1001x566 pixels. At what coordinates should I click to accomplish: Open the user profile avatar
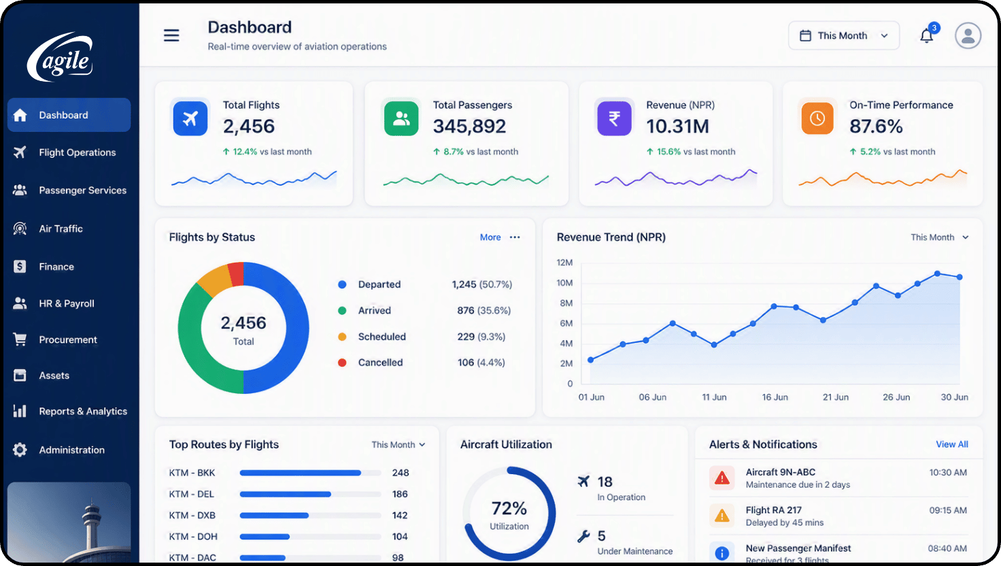(x=968, y=35)
